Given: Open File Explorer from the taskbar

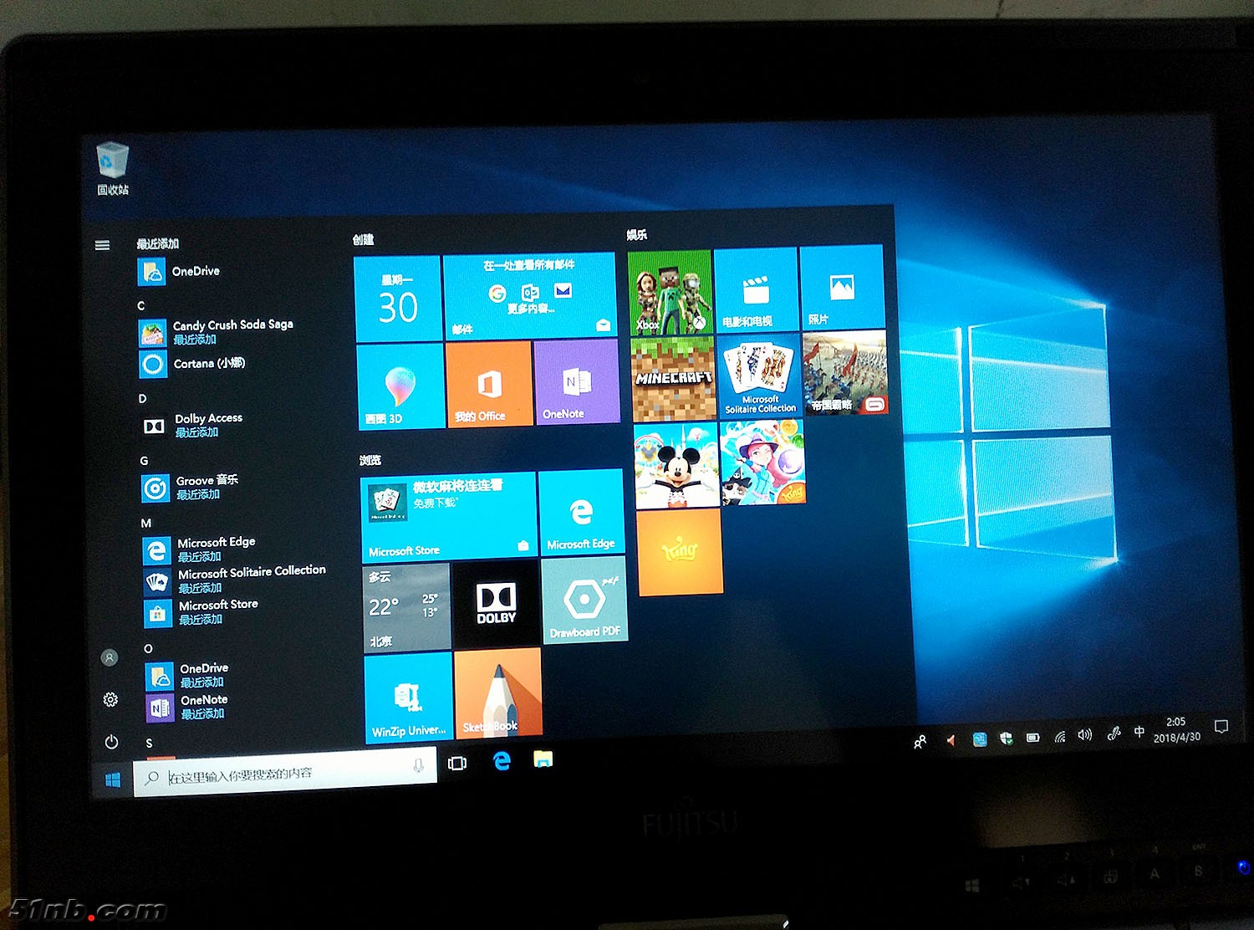Looking at the screenshot, I should 543,759.
